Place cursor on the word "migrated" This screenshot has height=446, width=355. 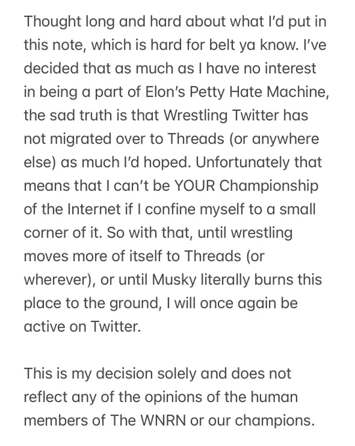[x=82, y=139]
